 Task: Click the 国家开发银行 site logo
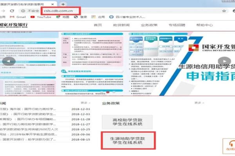coord(14,25)
